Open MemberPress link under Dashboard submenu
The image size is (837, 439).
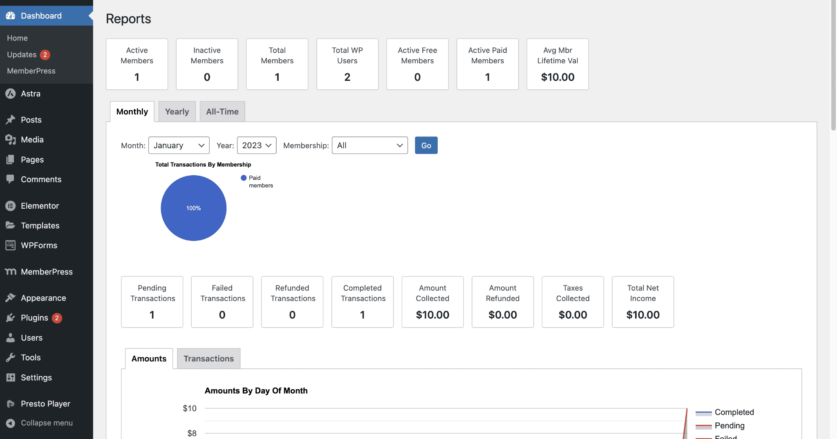(x=31, y=71)
